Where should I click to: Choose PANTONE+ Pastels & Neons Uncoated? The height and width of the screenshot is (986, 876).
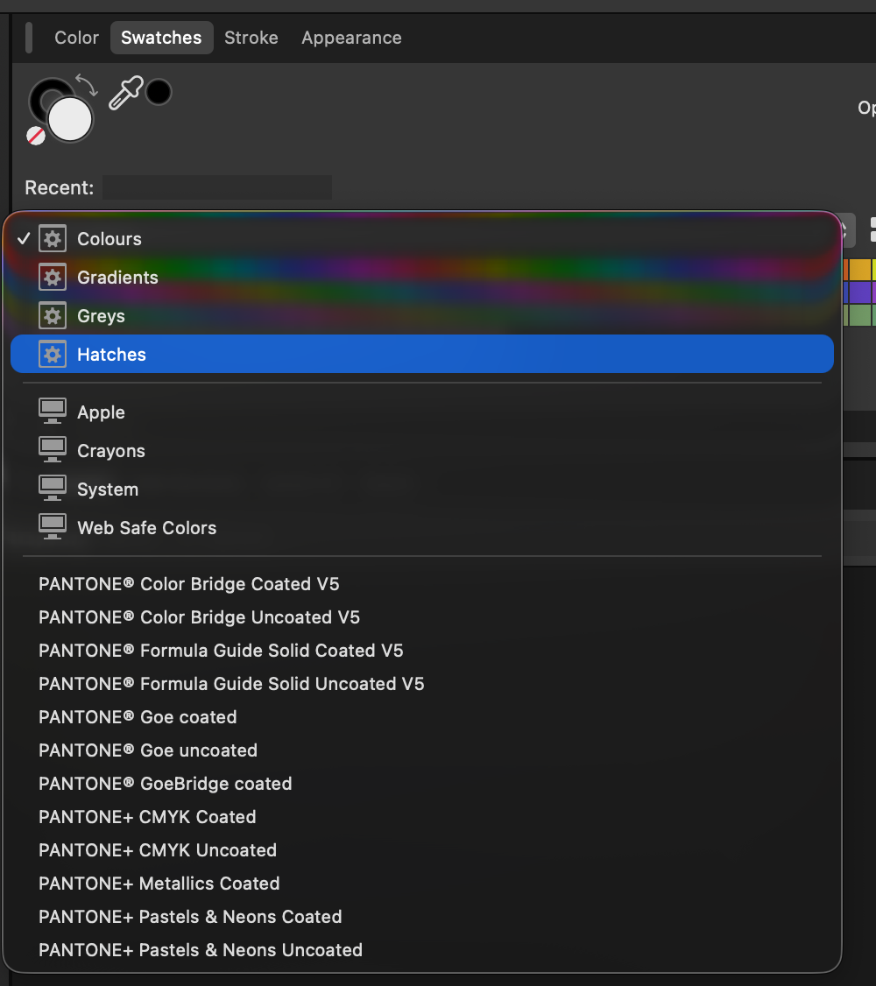(422, 951)
